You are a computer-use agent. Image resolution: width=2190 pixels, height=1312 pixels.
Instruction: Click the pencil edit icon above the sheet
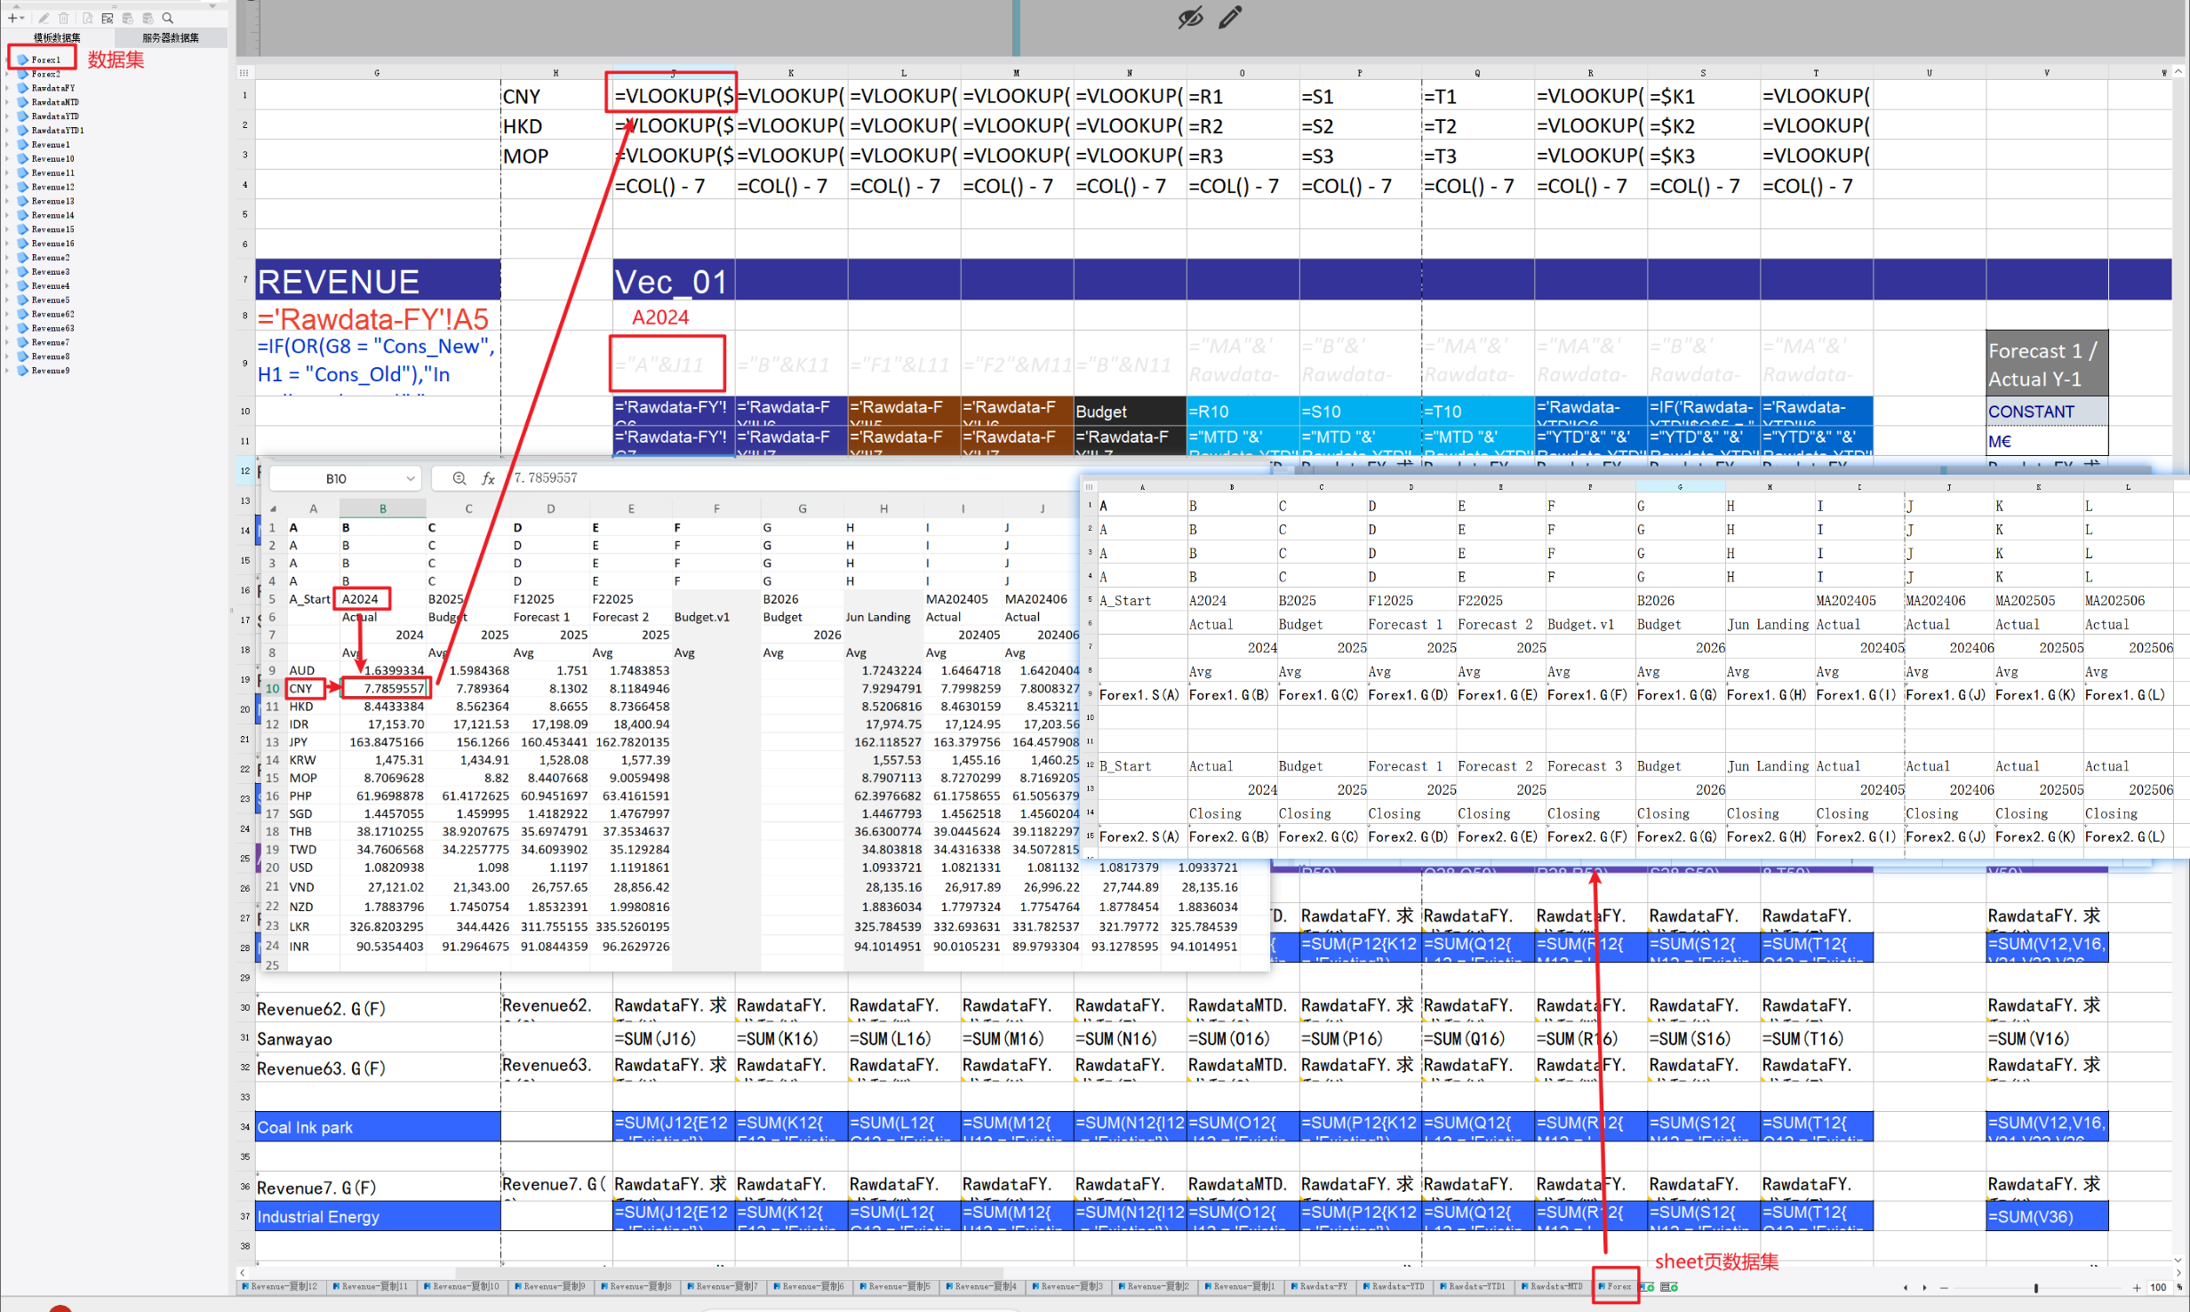click(x=1230, y=17)
